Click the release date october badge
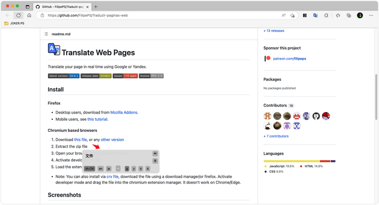 [x=96, y=76]
